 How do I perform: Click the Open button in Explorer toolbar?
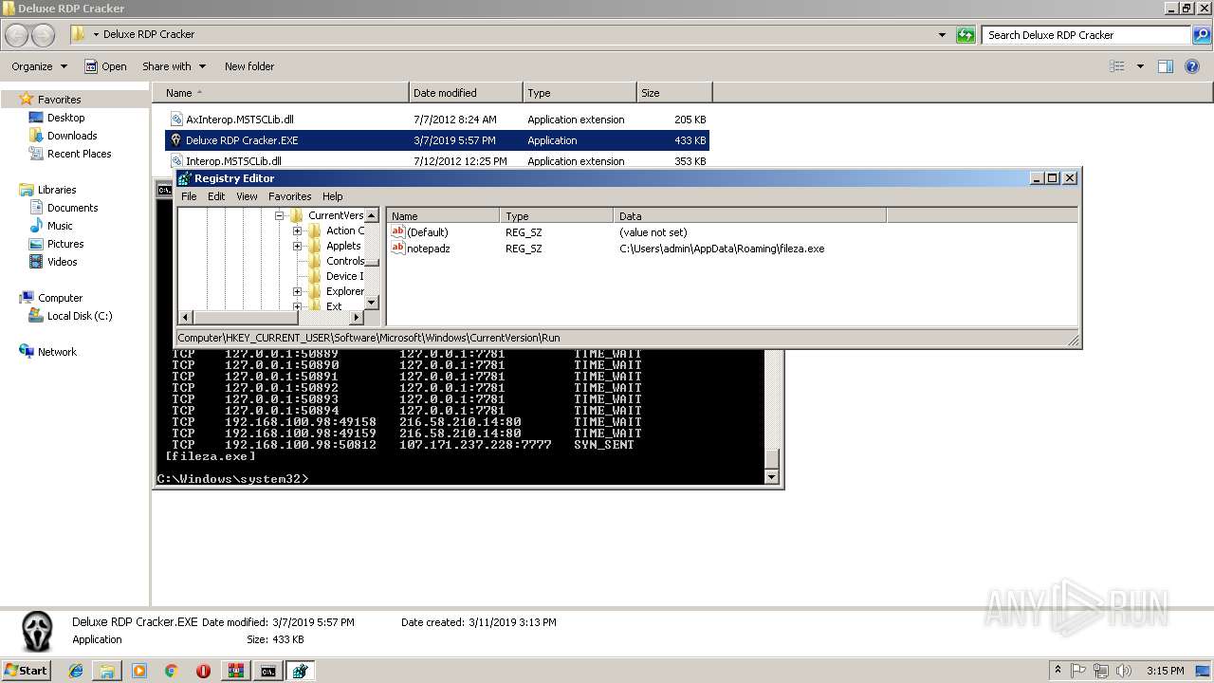pos(105,66)
